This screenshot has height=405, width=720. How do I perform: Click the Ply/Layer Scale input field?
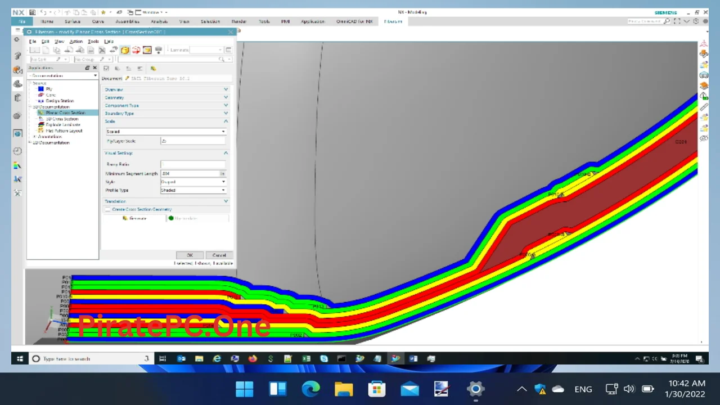[x=193, y=141]
